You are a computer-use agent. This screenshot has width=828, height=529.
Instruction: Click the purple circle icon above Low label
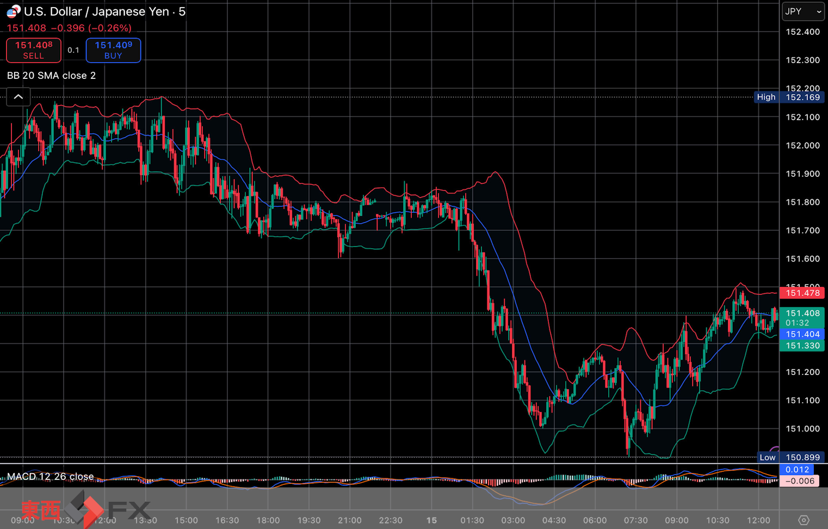[775, 449]
